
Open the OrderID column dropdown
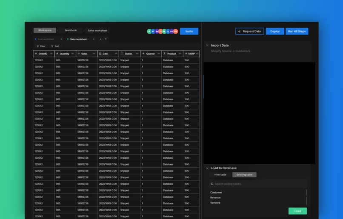[51, 53]
